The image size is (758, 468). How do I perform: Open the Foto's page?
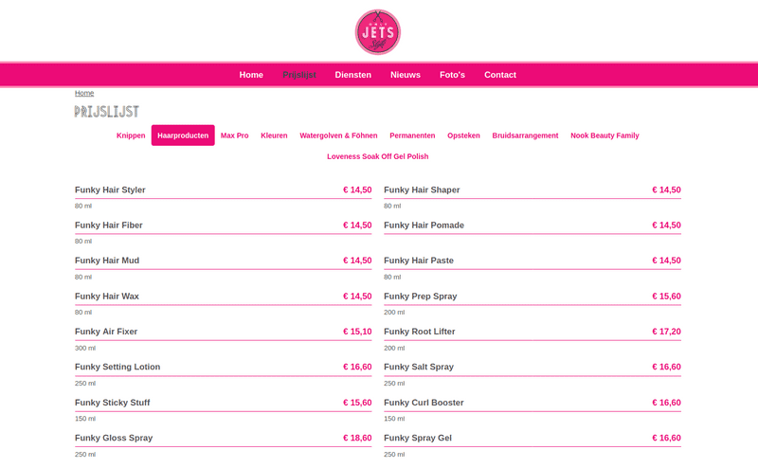[452, 75]
